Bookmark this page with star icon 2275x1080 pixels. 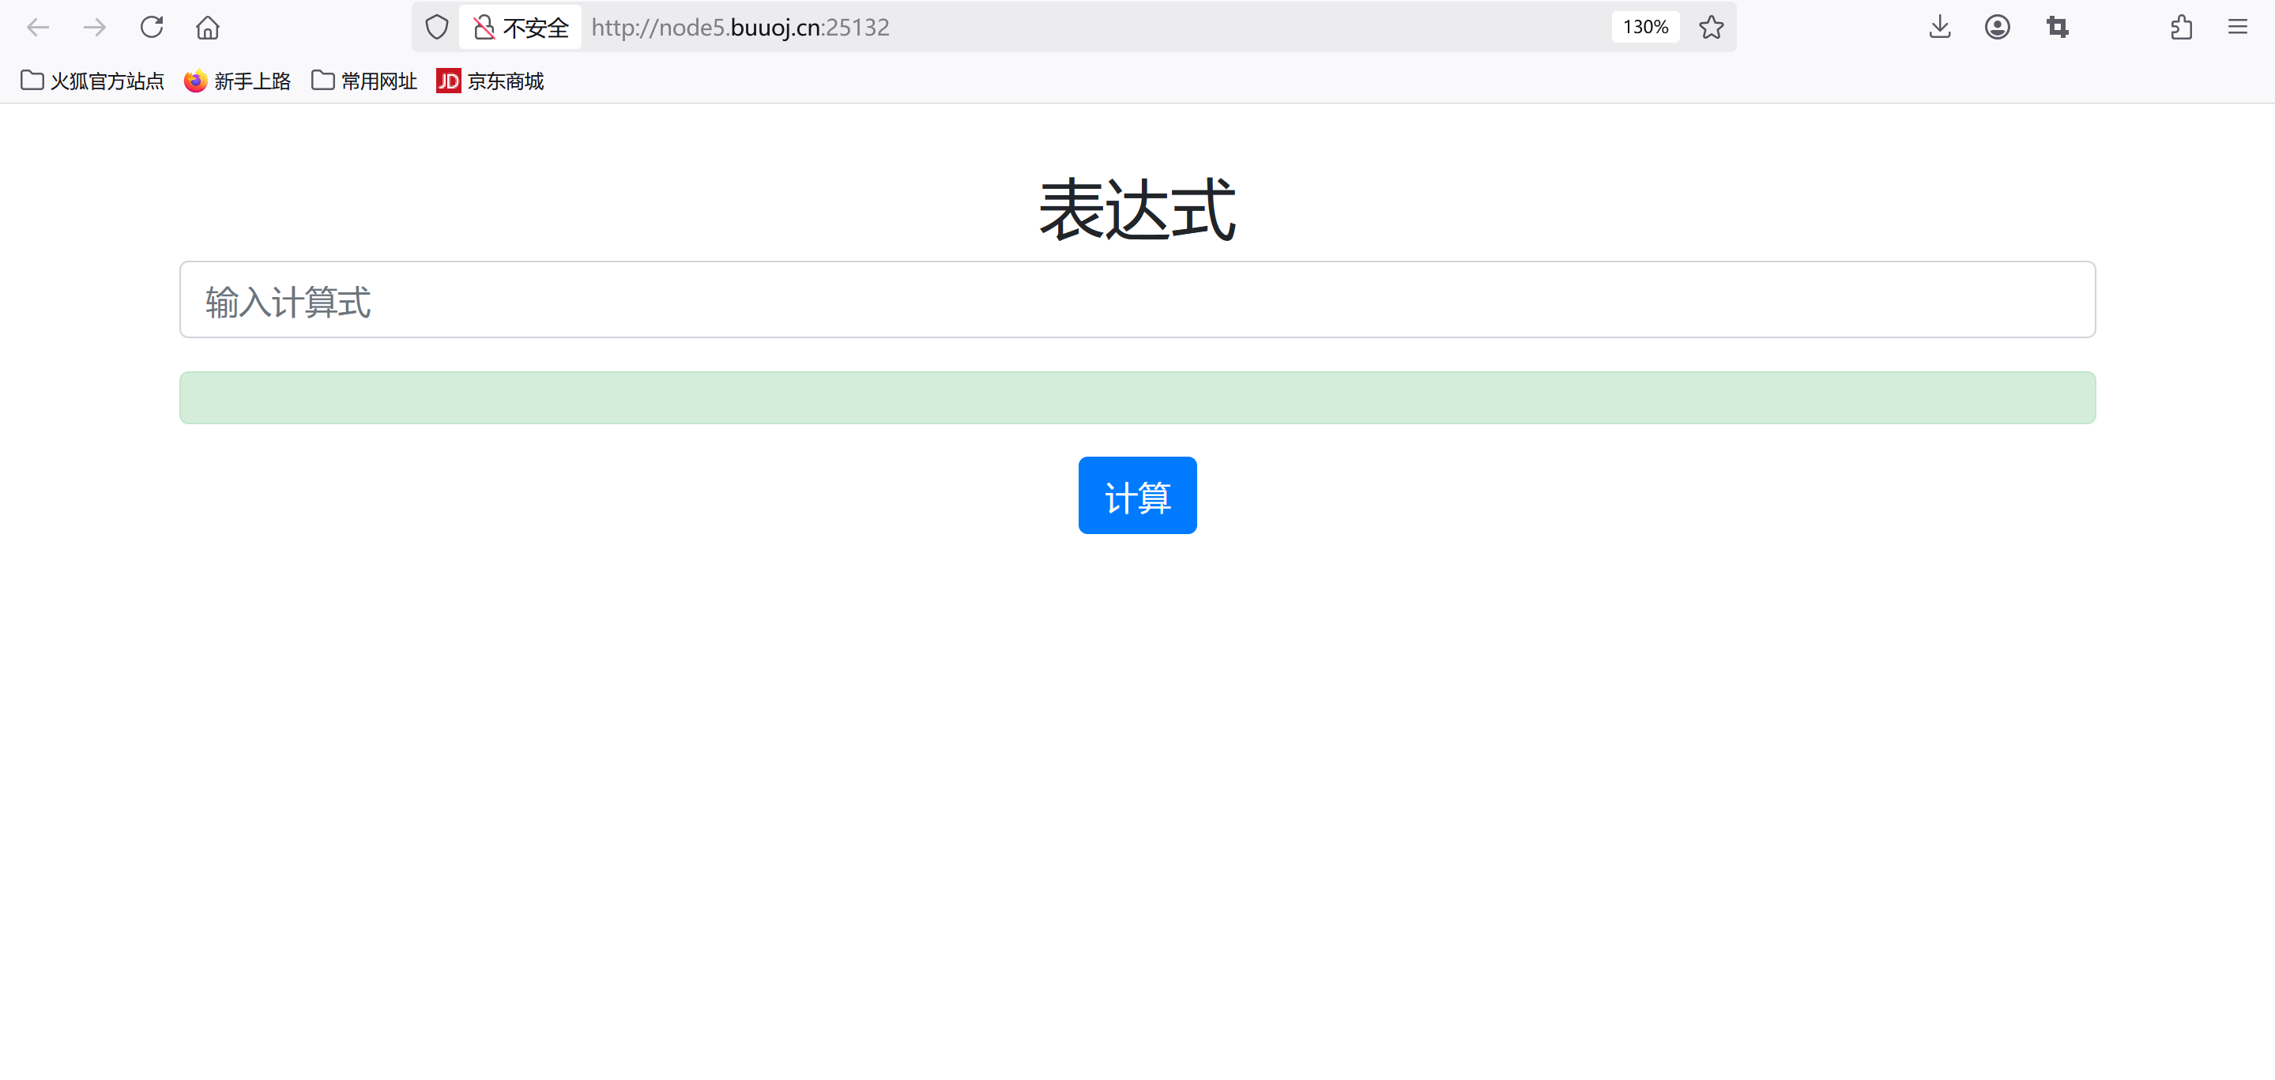pos(1711,28)
